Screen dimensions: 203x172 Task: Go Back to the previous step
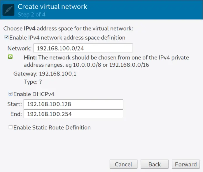[154, 164]
